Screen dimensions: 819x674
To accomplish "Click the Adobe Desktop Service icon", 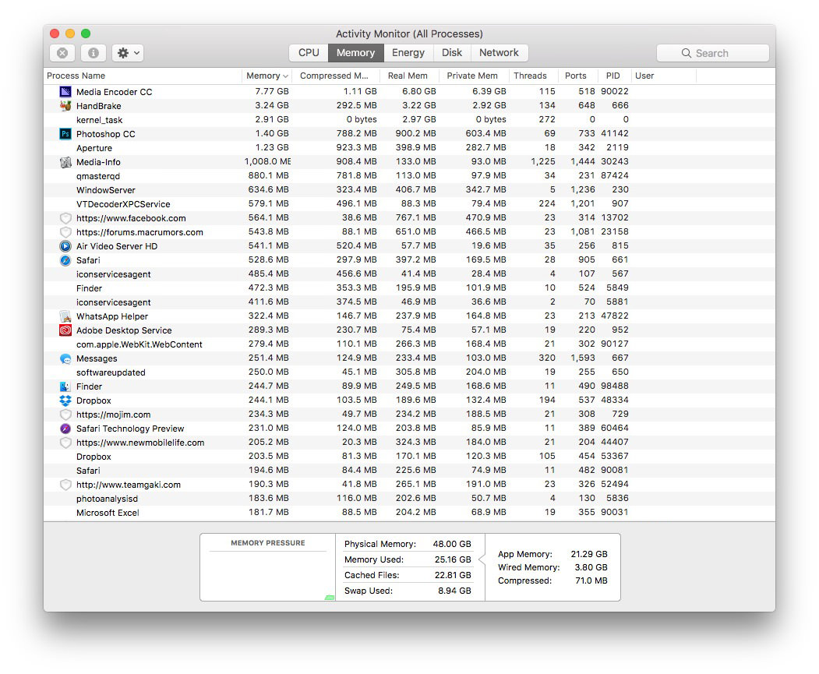I will 65,330.
